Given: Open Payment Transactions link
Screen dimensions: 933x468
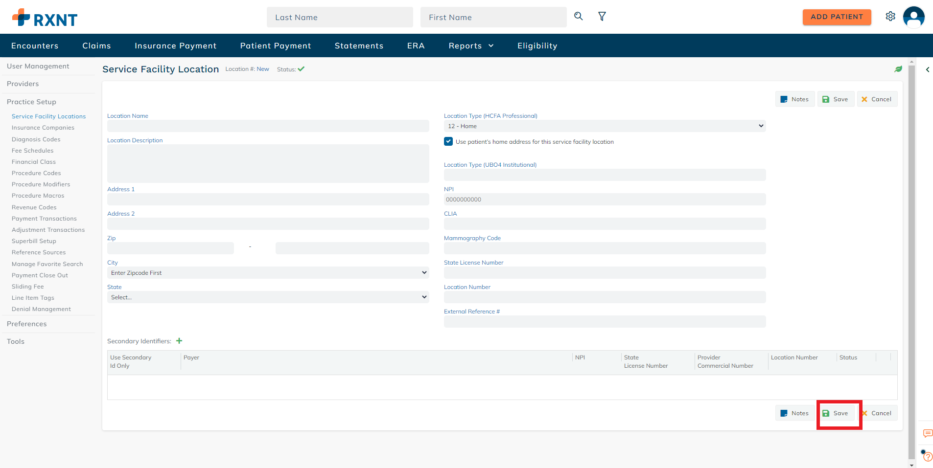Looking at the screenshot, I should [44, 219].
